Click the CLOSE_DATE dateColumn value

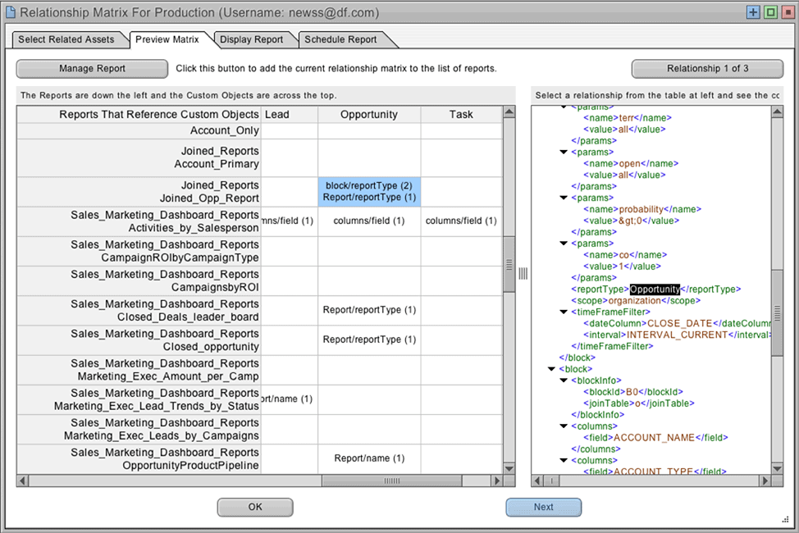point(679,324)
